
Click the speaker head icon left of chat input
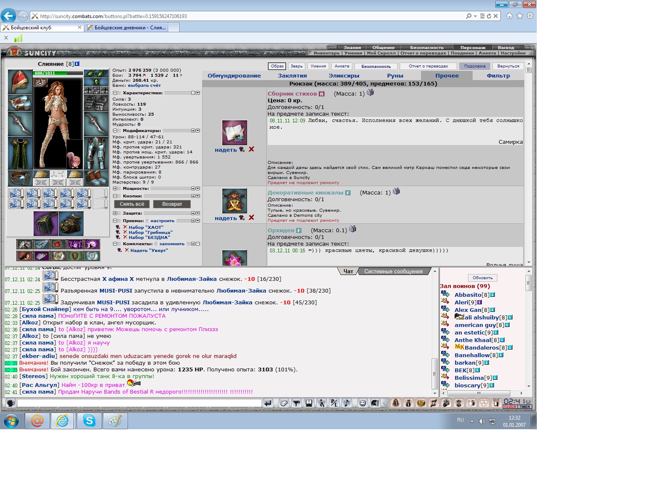pos(11,403)
